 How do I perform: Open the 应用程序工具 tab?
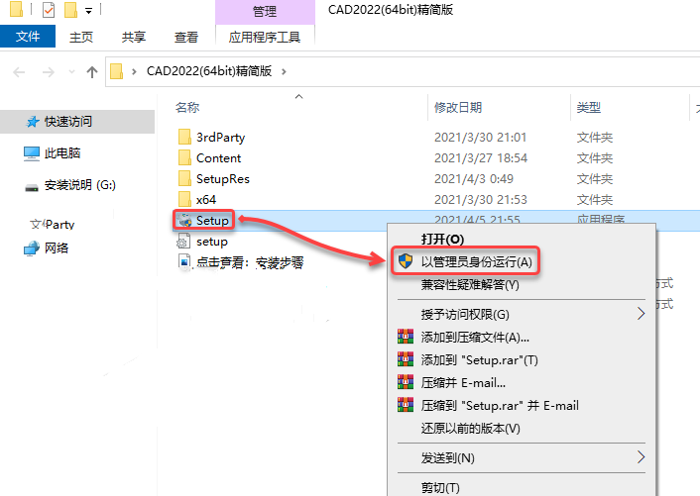tap(265, 37)
